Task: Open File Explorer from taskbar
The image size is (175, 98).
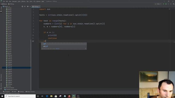Action: click(x=51, y=96)
